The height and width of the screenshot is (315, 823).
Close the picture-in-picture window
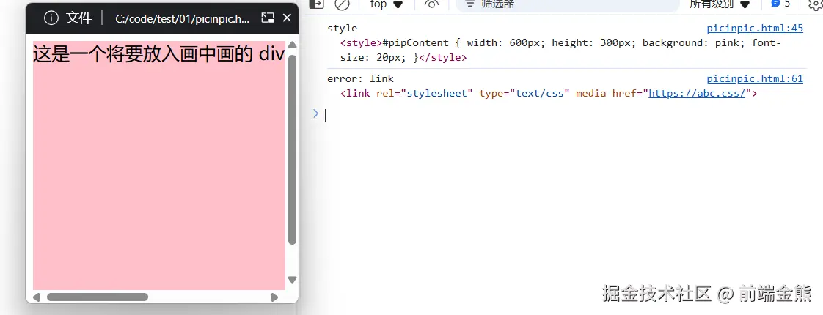click(287, 18)
